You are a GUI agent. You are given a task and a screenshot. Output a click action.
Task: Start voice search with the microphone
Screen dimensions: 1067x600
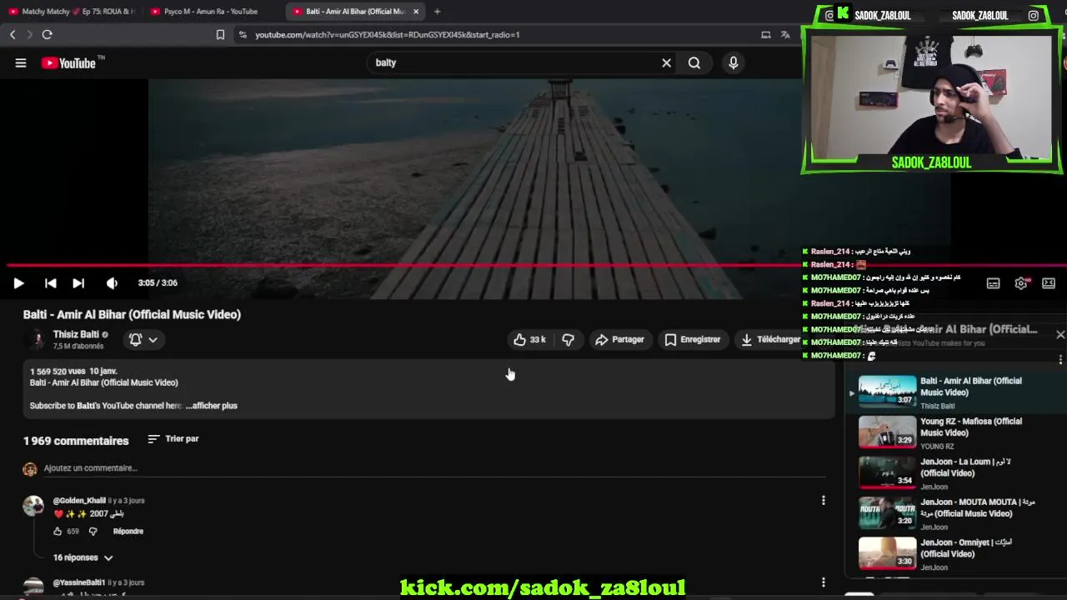(x=734, y=62)
